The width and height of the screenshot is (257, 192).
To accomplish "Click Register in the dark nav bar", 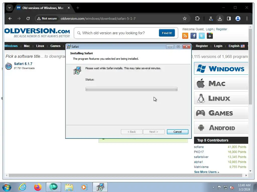I will (202, 46).
